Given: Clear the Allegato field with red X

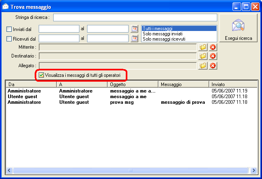Looking at the screenshot, I should (x=213, y=66).
